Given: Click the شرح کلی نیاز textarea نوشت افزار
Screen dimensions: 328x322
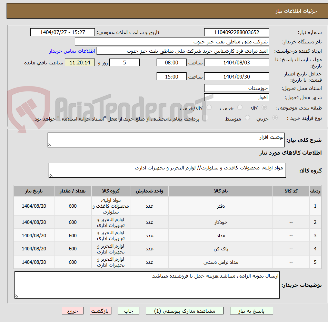Looking at the screenshot, I should point(166,140).
